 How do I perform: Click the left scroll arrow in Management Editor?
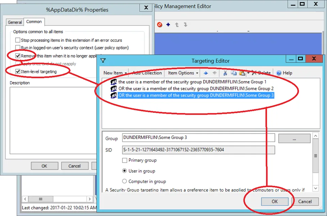click(x=25, y=199)
